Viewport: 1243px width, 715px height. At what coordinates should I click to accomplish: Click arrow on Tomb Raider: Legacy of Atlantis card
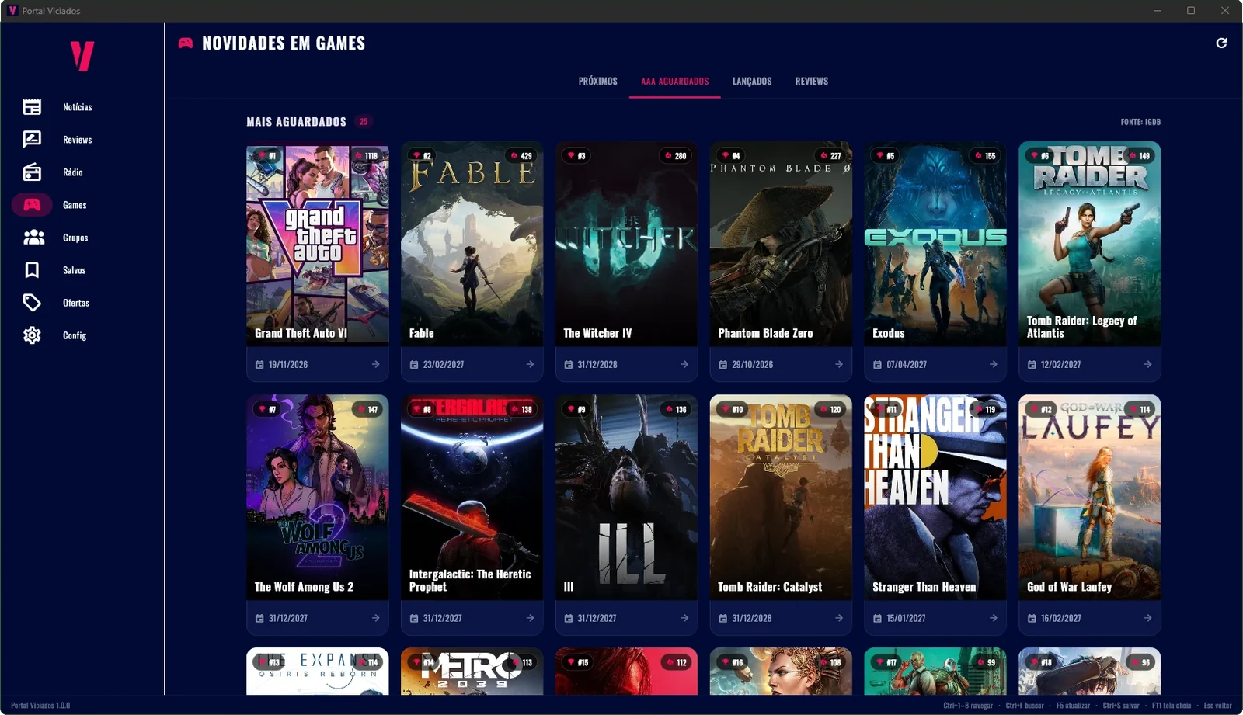coord(1147,364)
